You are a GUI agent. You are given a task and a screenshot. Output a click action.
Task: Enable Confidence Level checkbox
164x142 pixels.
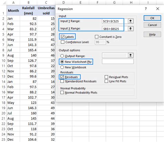(x=63, y=42)
